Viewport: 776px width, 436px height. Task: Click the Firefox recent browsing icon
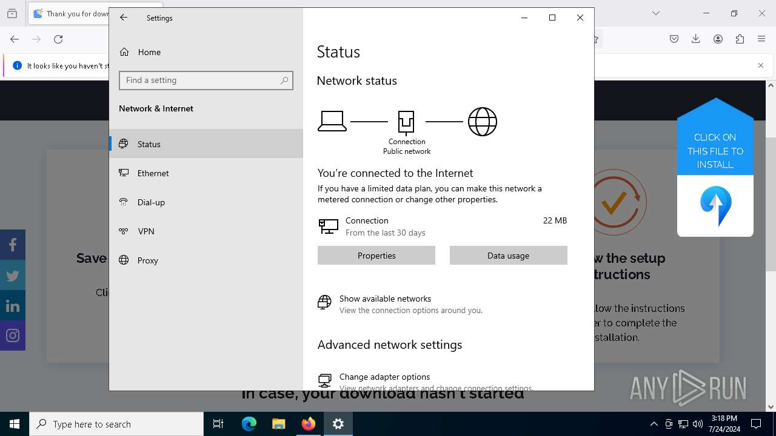click(12, 13)
